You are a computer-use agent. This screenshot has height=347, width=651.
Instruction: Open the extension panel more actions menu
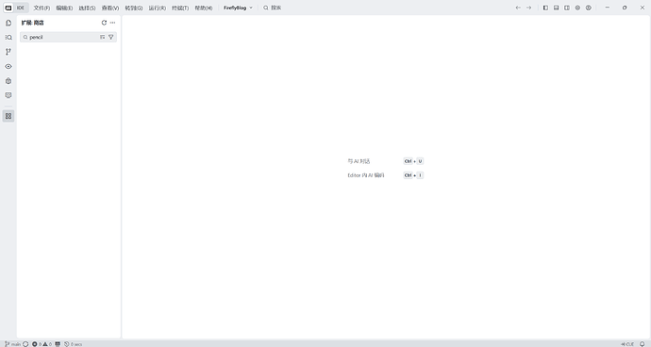[112, 23]
